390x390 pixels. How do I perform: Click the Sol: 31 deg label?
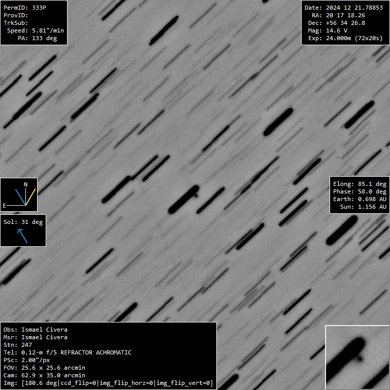click(23, 222)
